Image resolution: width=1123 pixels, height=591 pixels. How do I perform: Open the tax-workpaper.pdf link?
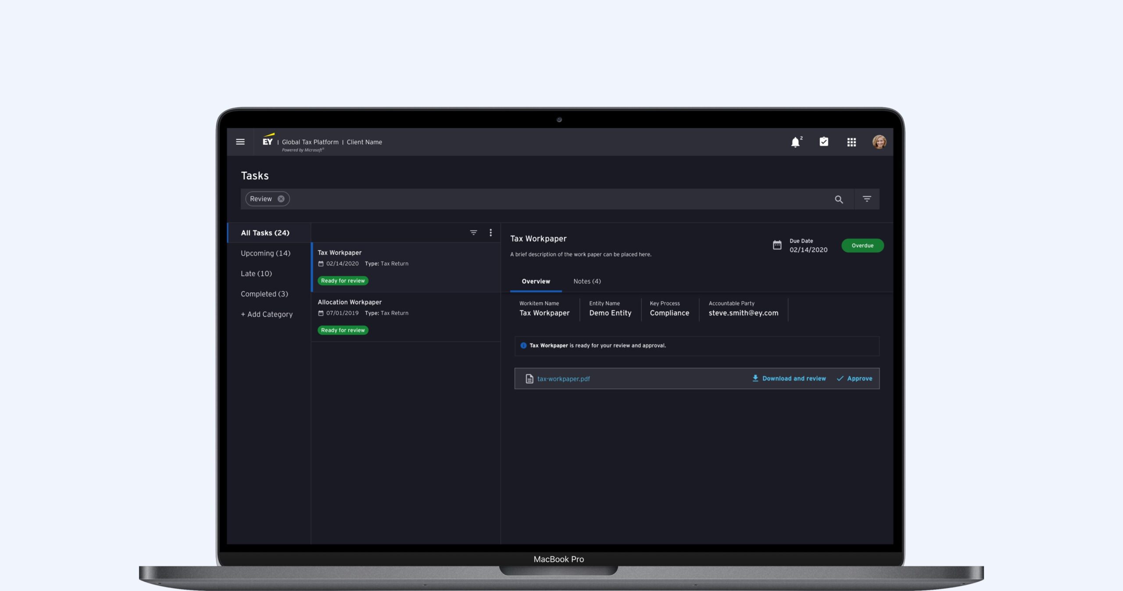pos(563,379)
